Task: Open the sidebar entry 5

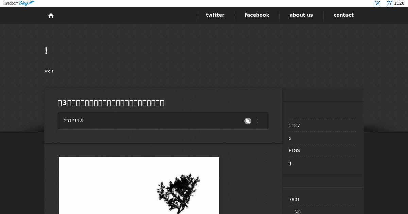Action: coord(290,138)
